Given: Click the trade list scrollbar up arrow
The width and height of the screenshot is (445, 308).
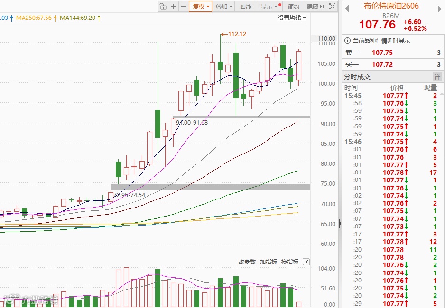Looking at the screenshot, I should point(441,94).
